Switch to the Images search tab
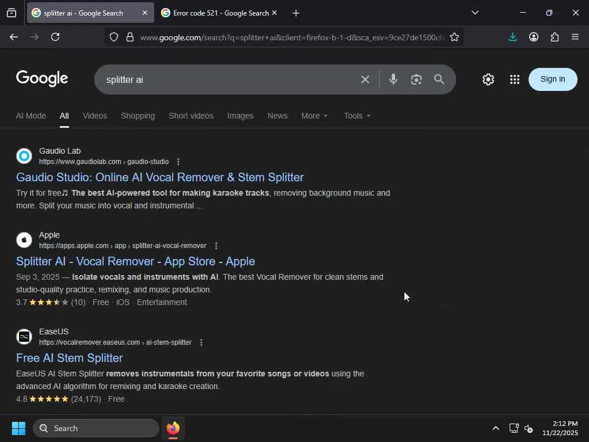Screen dimensions: 589x442 (240, 116)
